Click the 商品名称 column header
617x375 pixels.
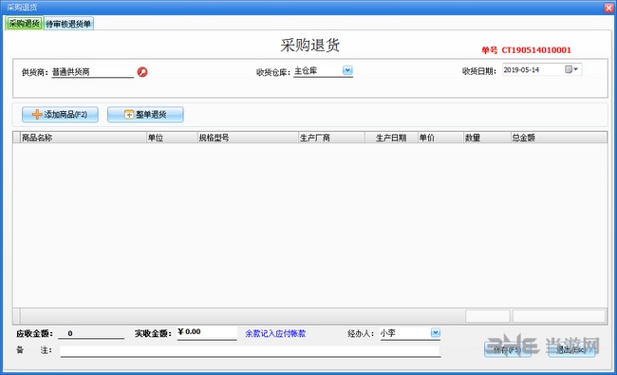pyautogui.click(x=83, y=138)
